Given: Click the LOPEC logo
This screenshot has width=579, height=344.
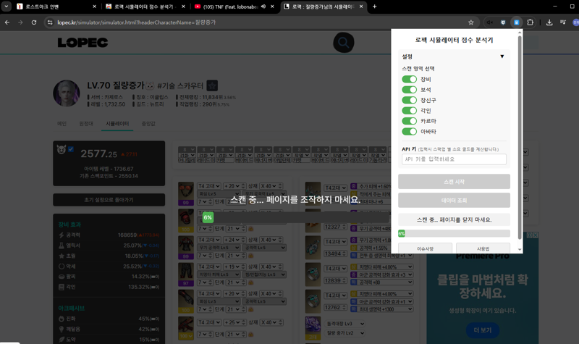Looking at the screenshot, I should [83, 43].
